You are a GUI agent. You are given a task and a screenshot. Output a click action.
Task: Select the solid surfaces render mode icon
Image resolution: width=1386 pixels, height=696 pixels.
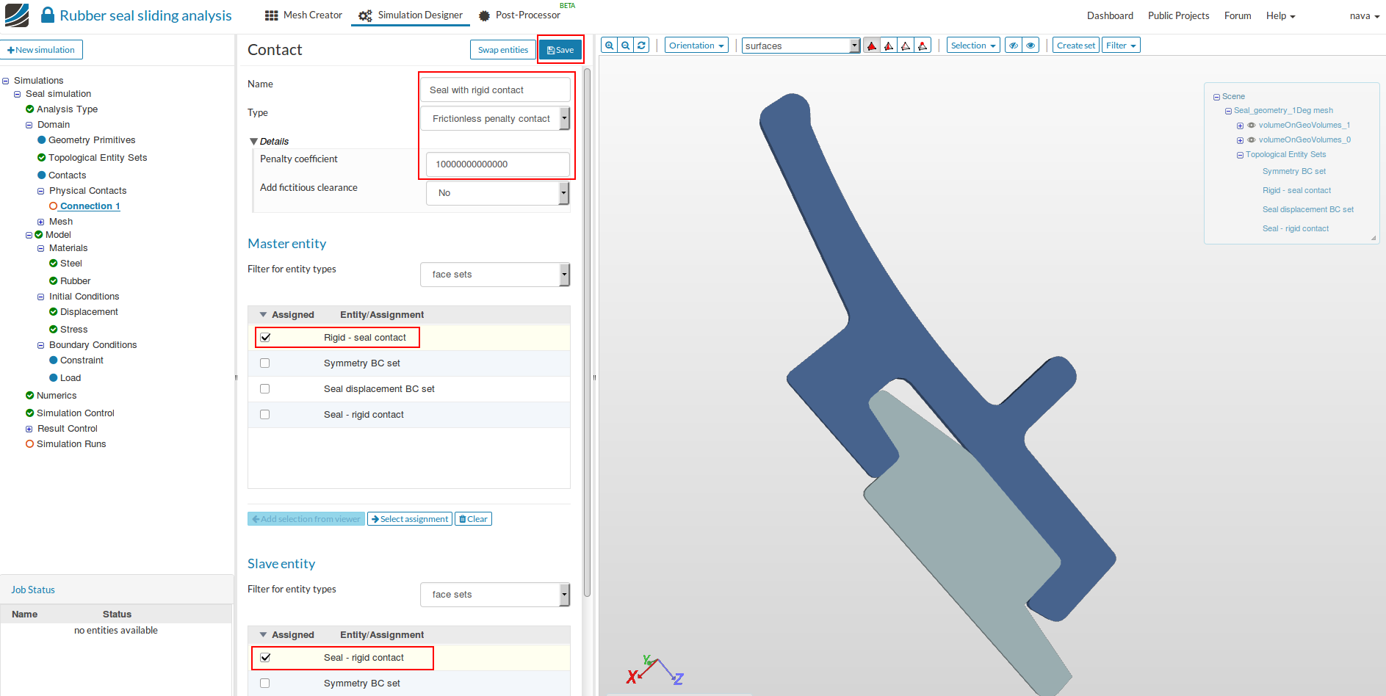(872, 46)
